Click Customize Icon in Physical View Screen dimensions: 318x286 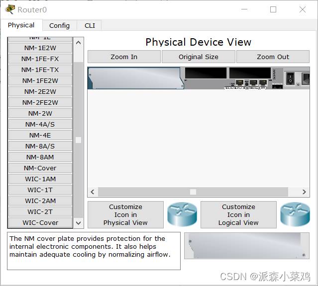125,215
